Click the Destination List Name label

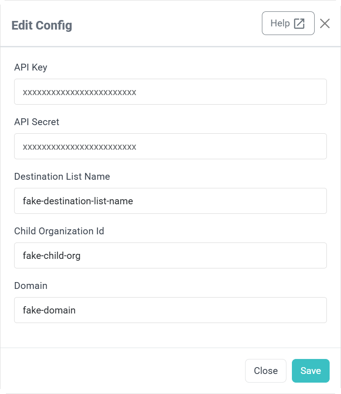[62, 177]
